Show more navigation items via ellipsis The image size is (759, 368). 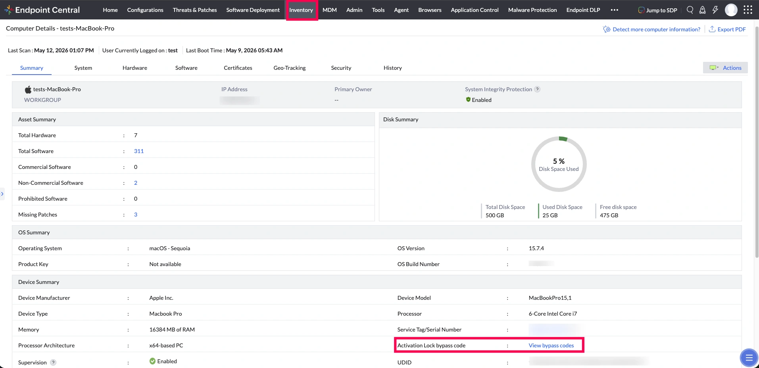click(614, 10)
